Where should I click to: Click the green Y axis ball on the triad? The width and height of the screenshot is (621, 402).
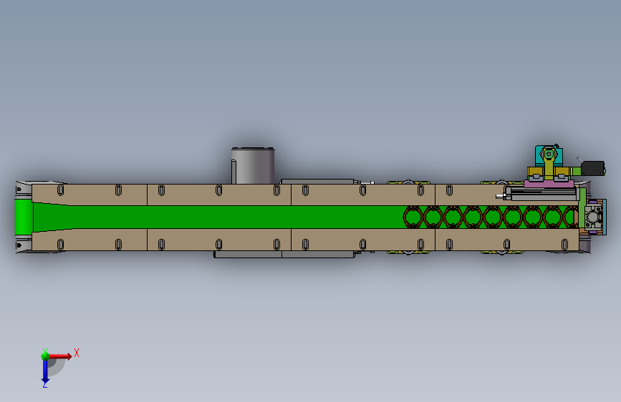(x=45, y=356)
